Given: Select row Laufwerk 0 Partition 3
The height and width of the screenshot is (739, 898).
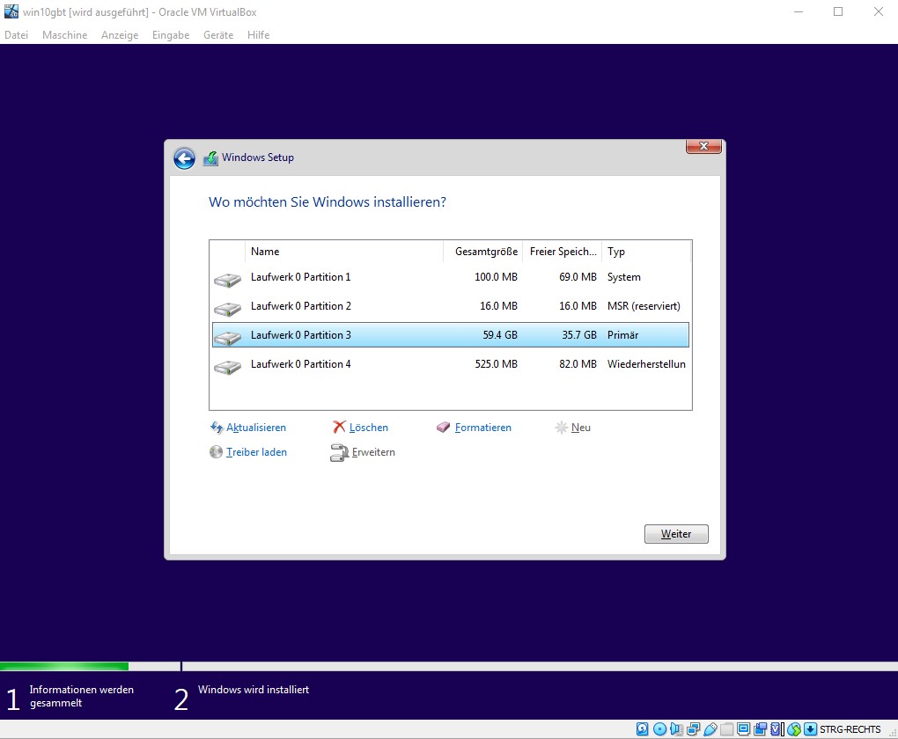Looking at the screenshot, I should [450, 335].
